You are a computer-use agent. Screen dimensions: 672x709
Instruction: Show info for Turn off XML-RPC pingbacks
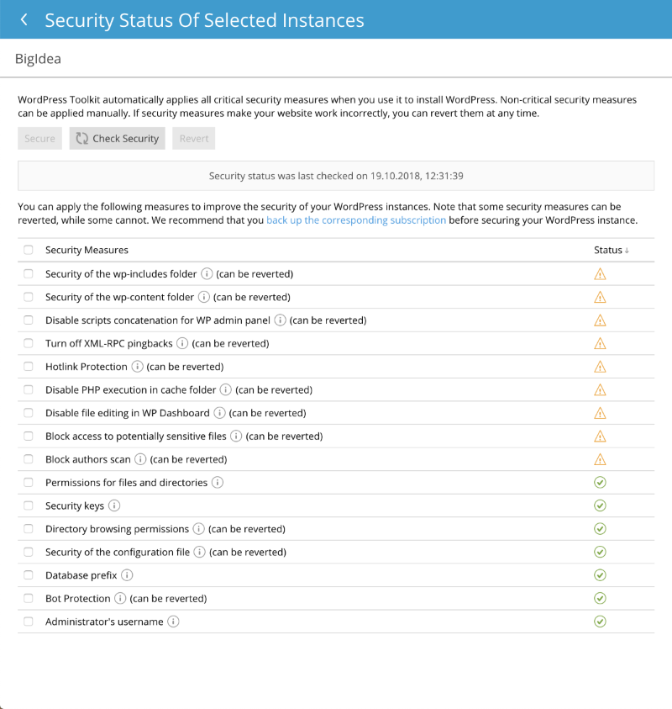pos(182,343)
